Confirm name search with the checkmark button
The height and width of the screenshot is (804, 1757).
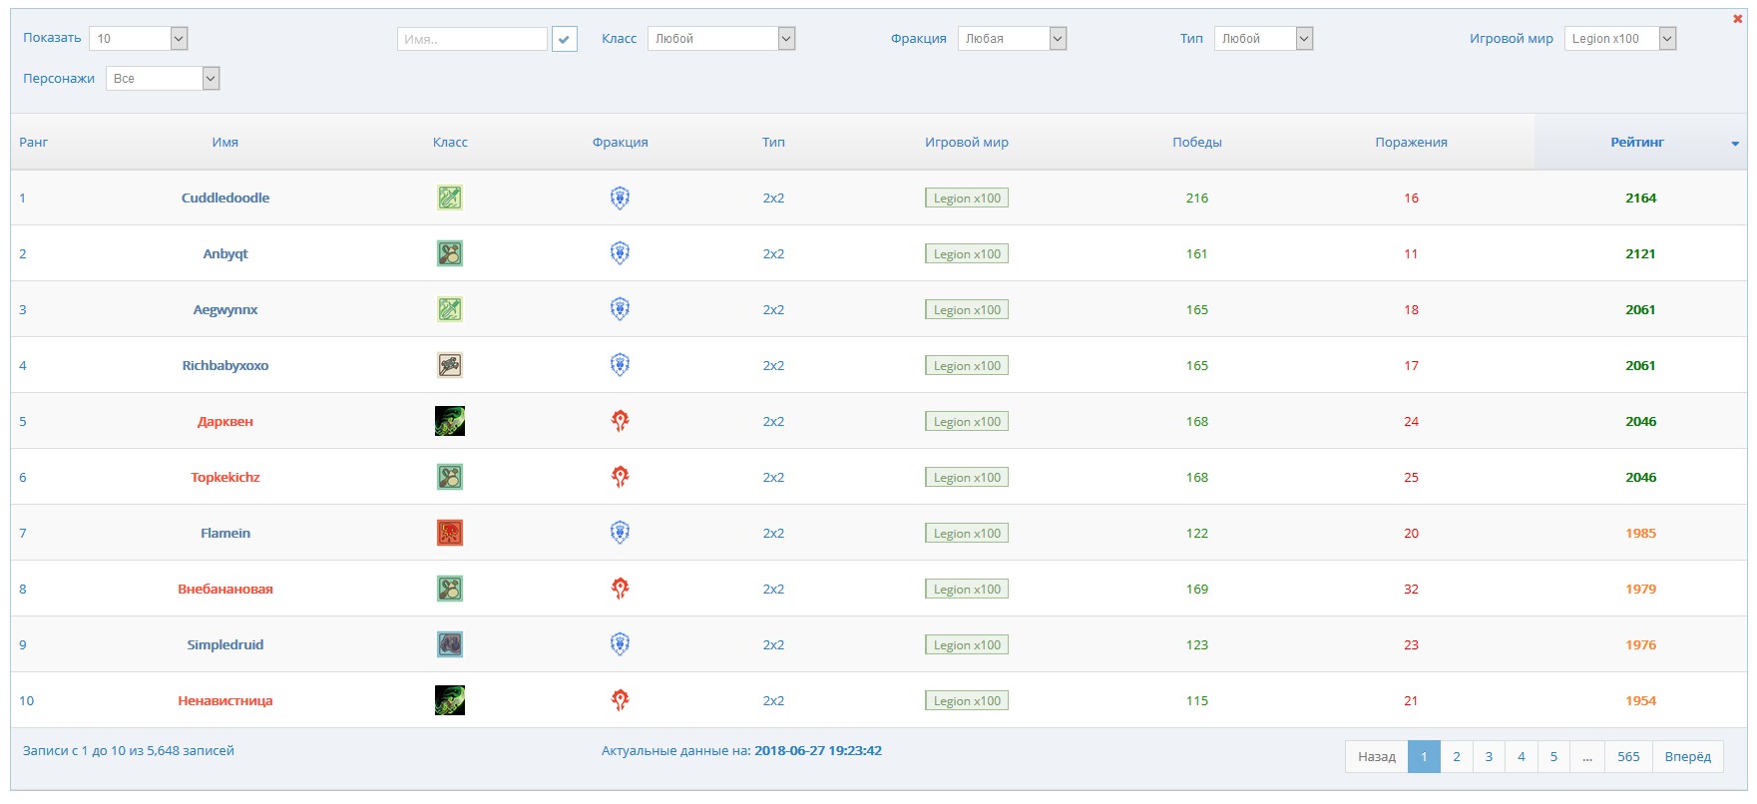[x=565, y=39]
